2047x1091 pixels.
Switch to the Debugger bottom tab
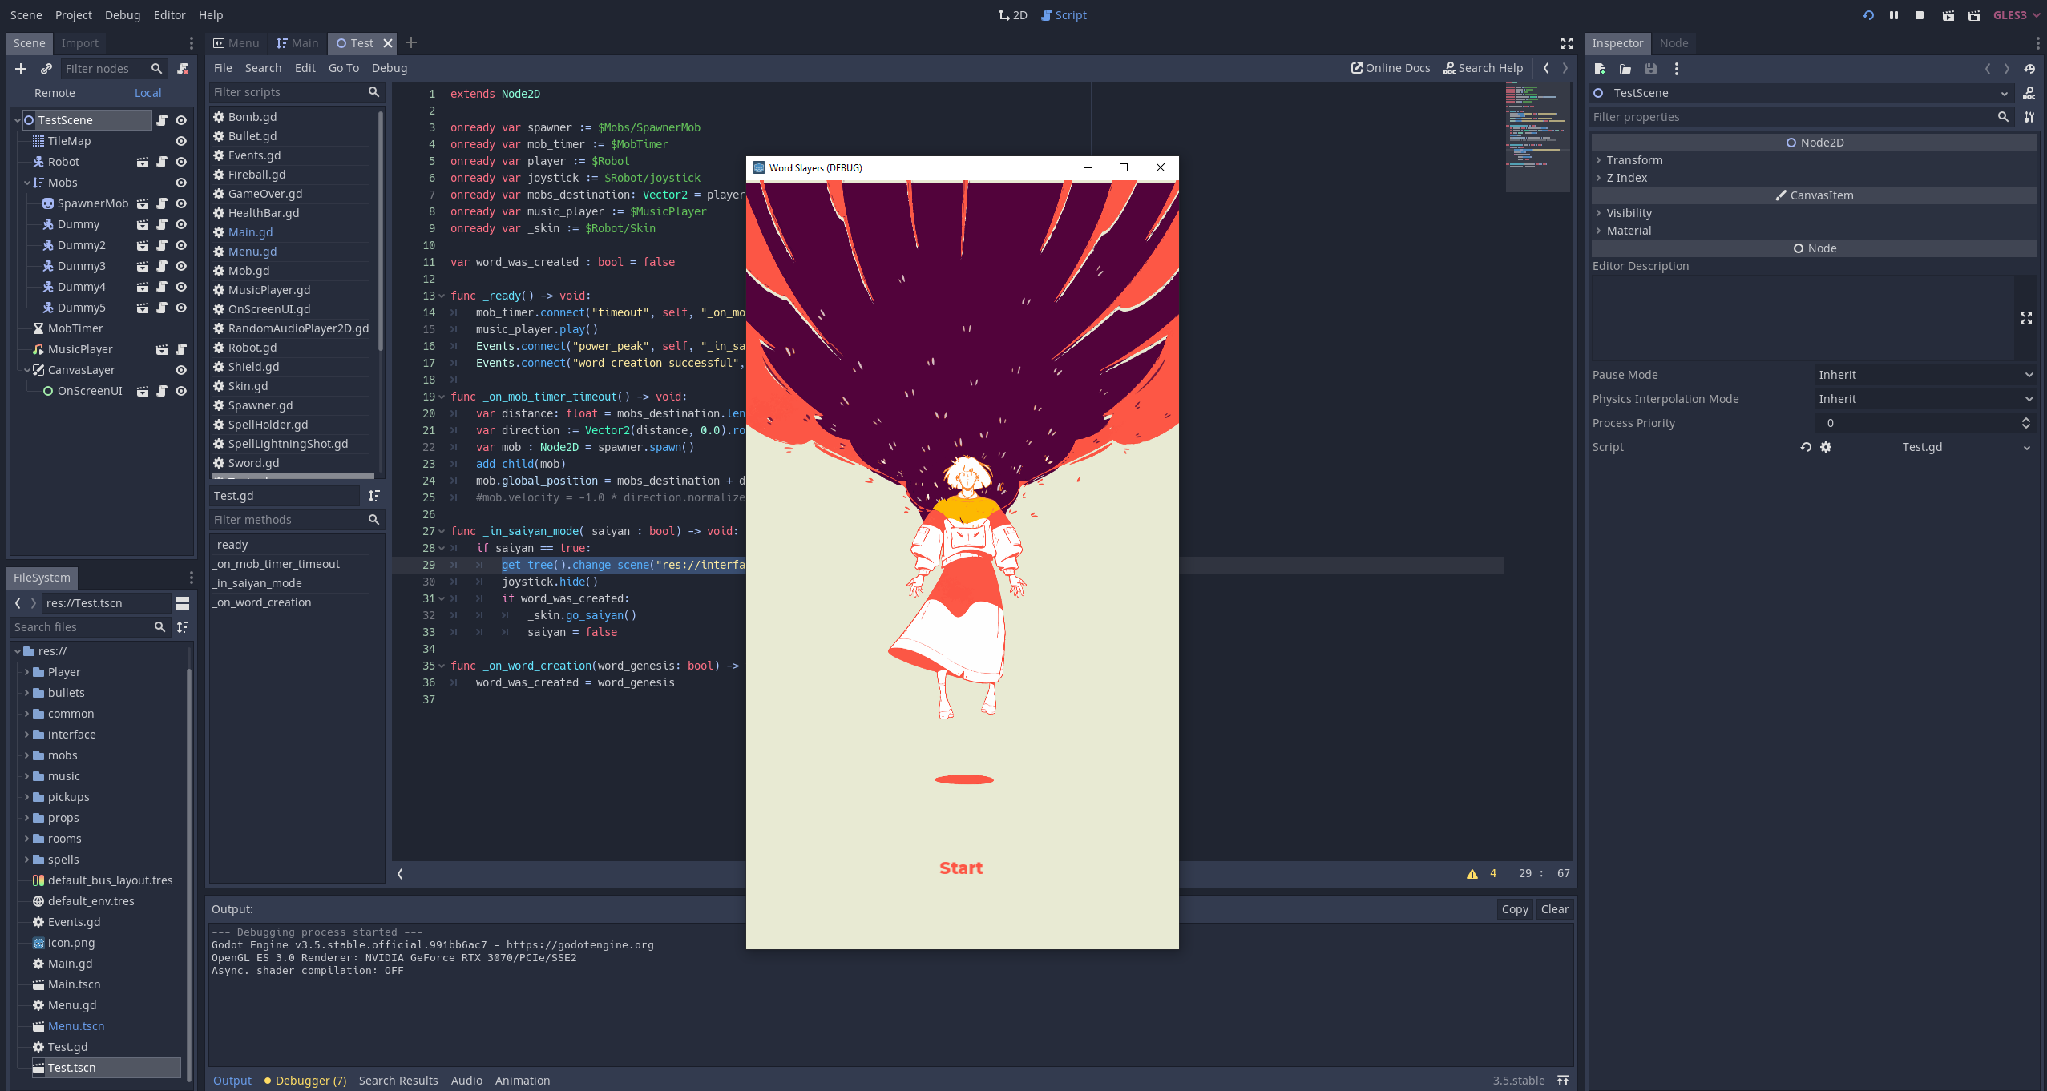pos(309,1081)
